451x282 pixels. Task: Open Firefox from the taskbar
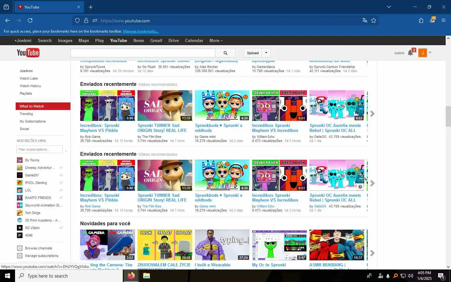pyautogui.click(x=131, y=276)
